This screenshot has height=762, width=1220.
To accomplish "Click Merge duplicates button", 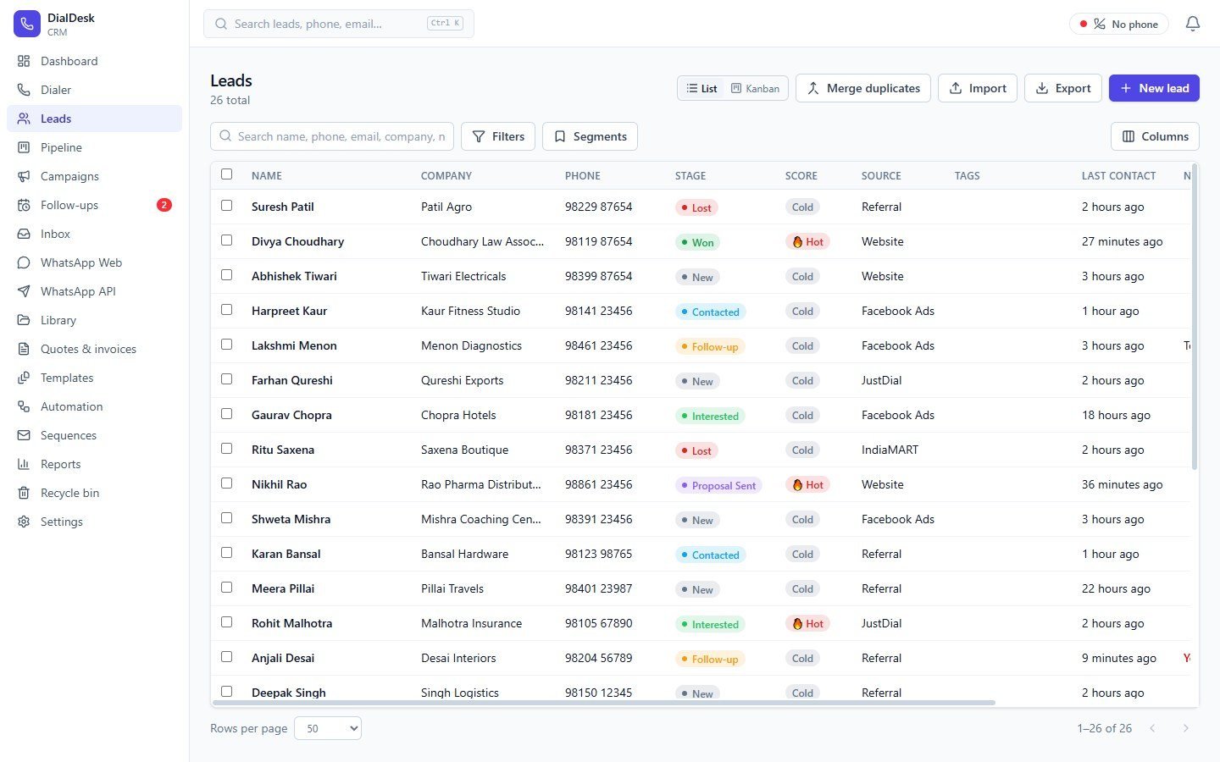I will tap(863, 88).
